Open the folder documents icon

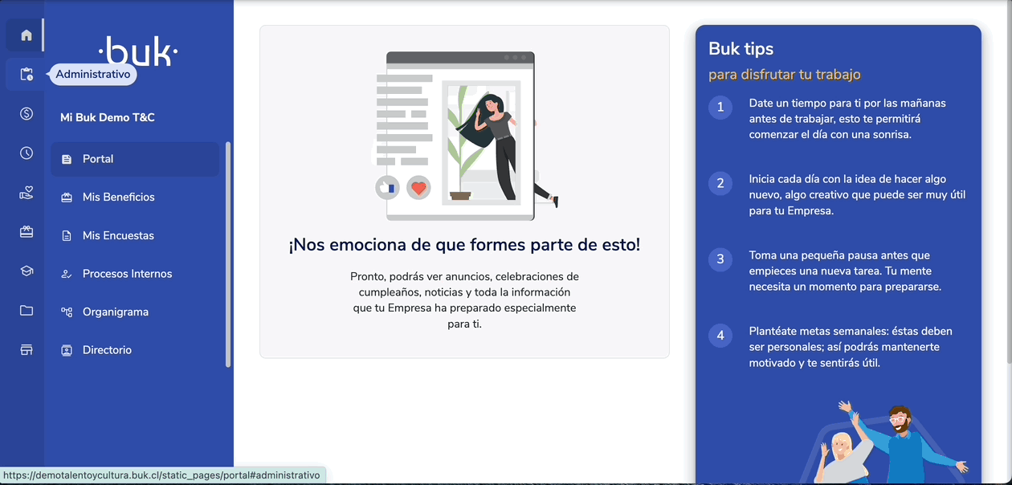[24, 310]
